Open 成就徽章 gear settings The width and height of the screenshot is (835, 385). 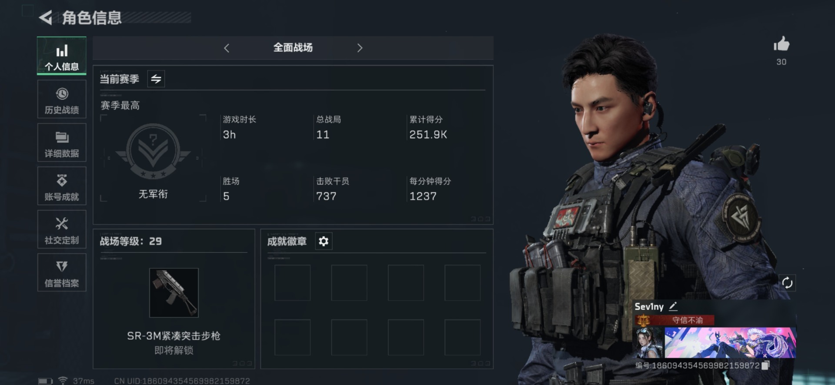click(324, 241)
